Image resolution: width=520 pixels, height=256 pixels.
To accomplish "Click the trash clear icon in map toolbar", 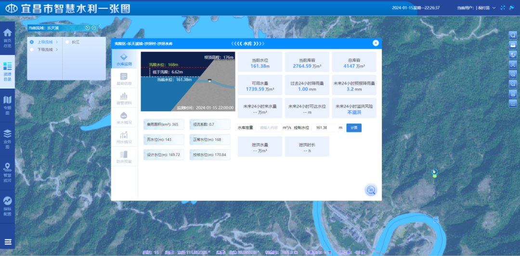I will (513, 94).
